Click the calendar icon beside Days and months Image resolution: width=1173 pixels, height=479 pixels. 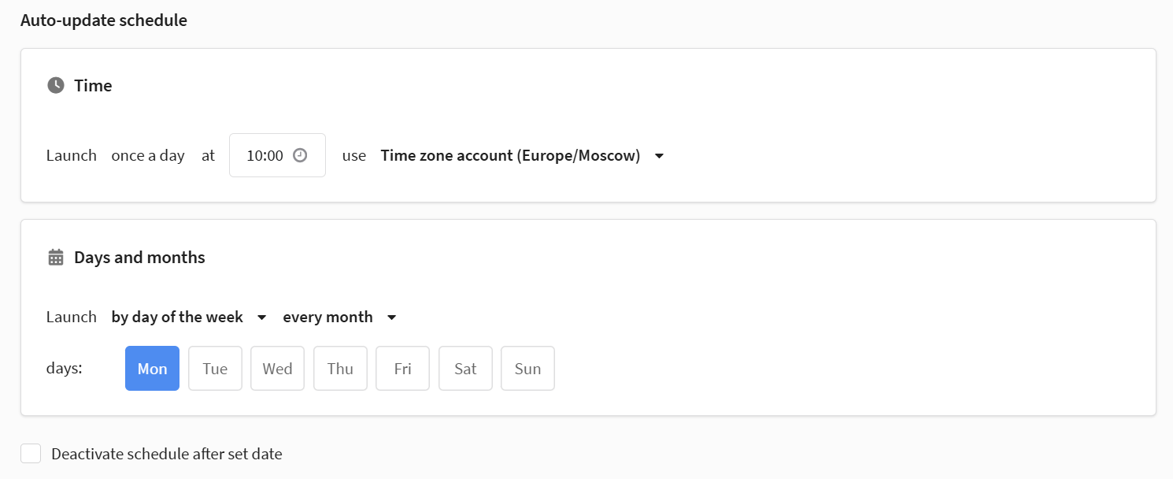(55, 258)
